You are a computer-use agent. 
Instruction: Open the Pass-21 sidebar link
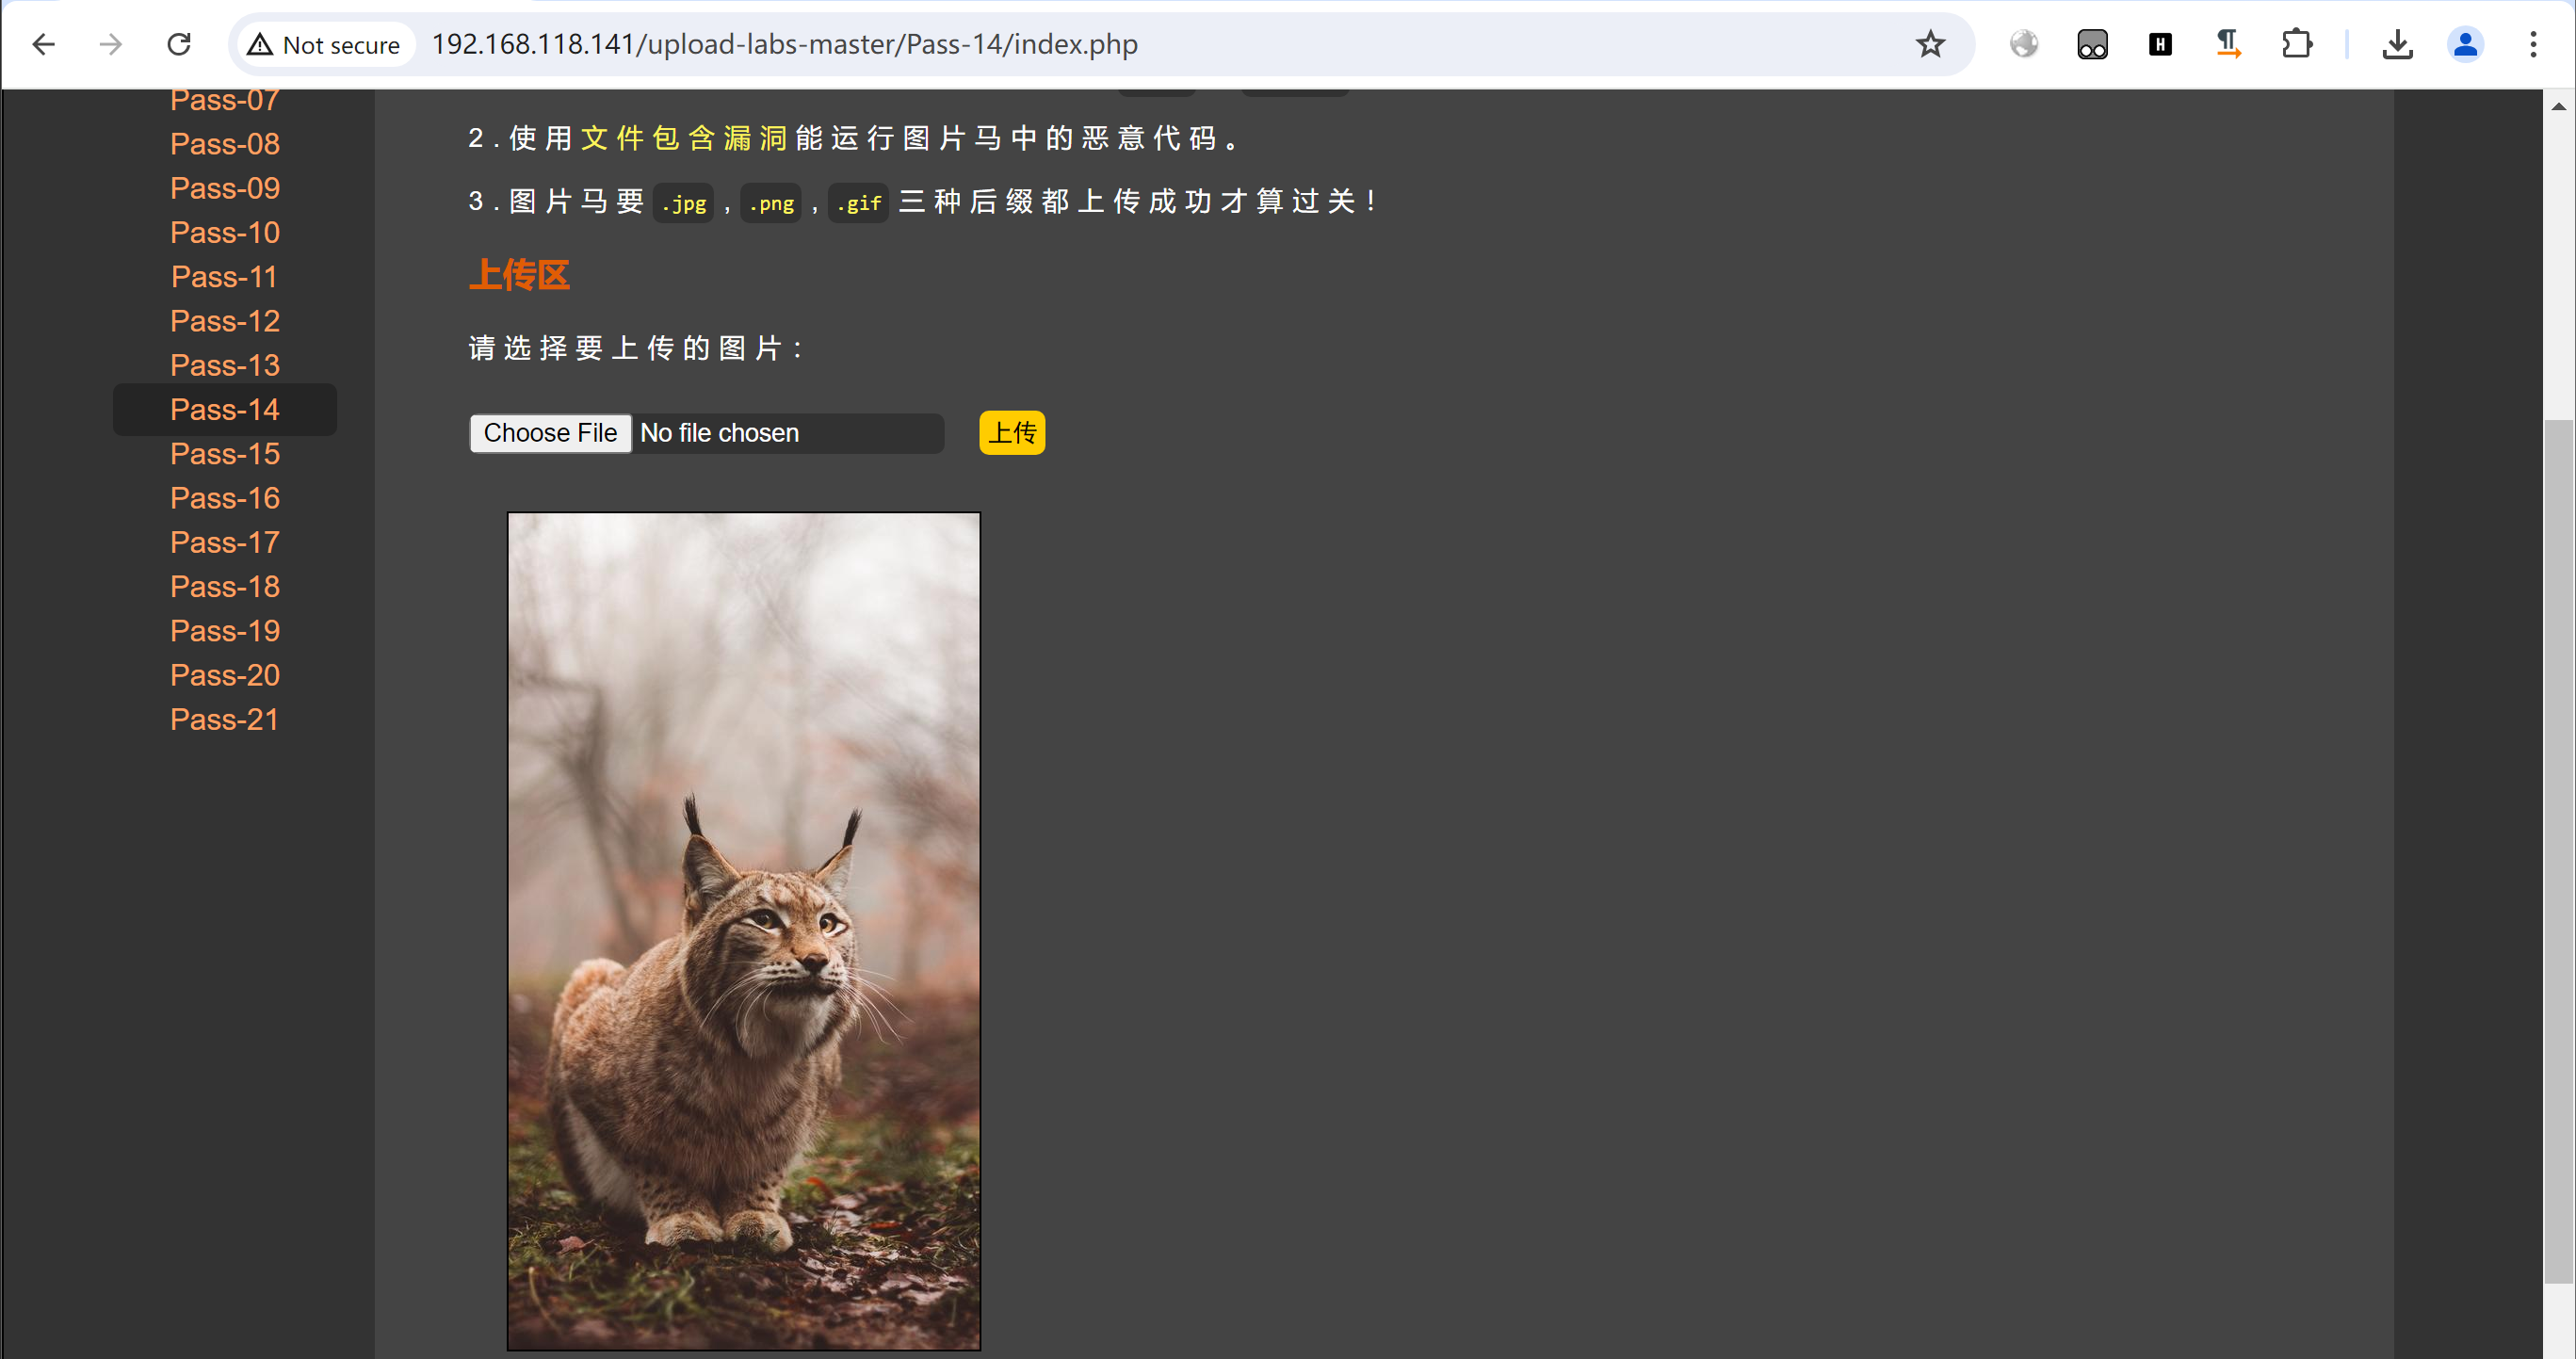[225, 719]
